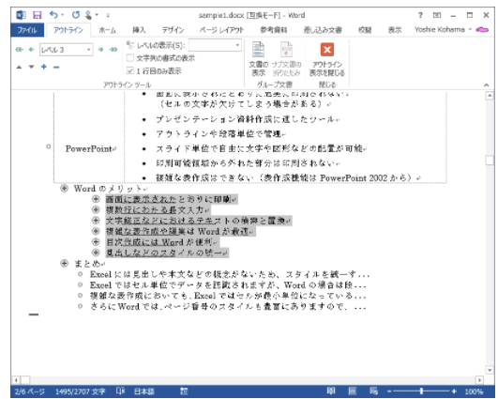Click line さらに Word では、ページ番号
The height and width of the screenshot is (399, 498).
click(228, 307)
